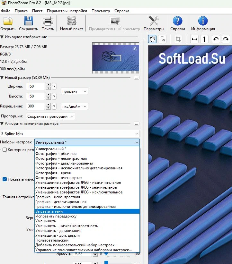Open the Ширина value presets menu
Image resolution: width=232 pixels, height=264 pixels.
tap(54, 86)
